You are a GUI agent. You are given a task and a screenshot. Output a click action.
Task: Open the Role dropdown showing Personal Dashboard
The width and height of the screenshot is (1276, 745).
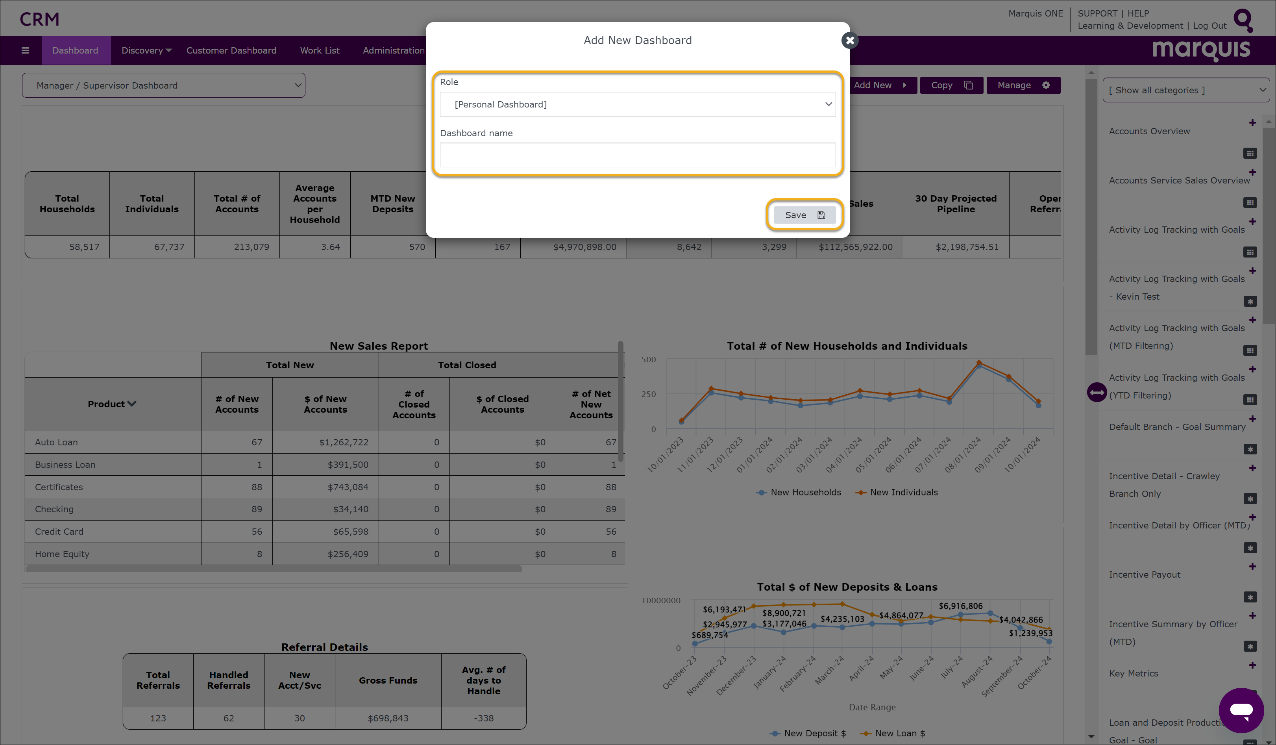tap(638, 104)
